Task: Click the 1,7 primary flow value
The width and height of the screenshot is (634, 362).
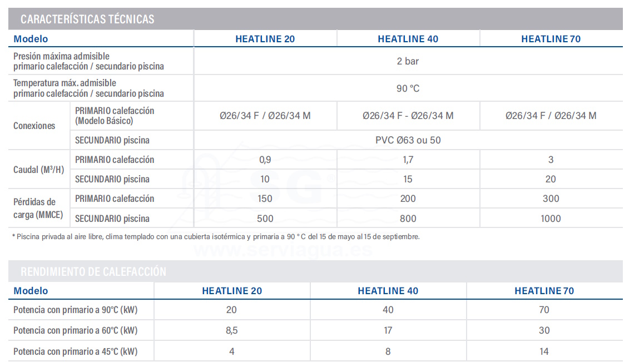Action: point(408,160)
